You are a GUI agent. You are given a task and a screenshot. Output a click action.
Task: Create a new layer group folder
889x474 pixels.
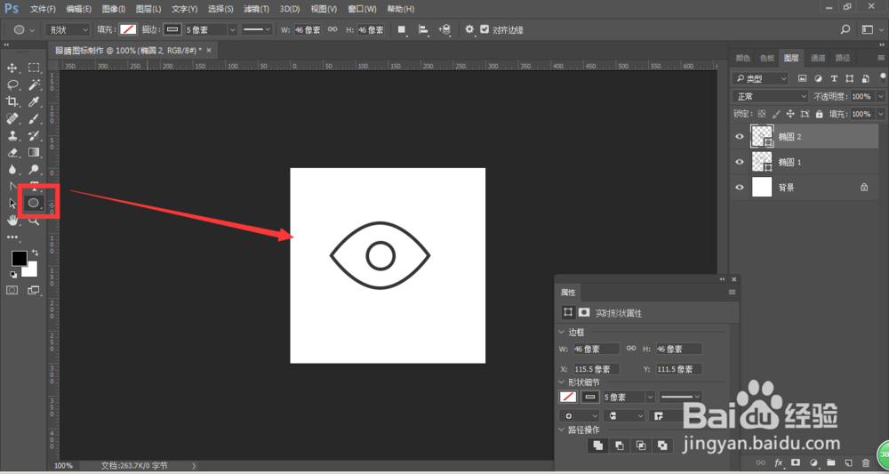click(x=831, y=462)
